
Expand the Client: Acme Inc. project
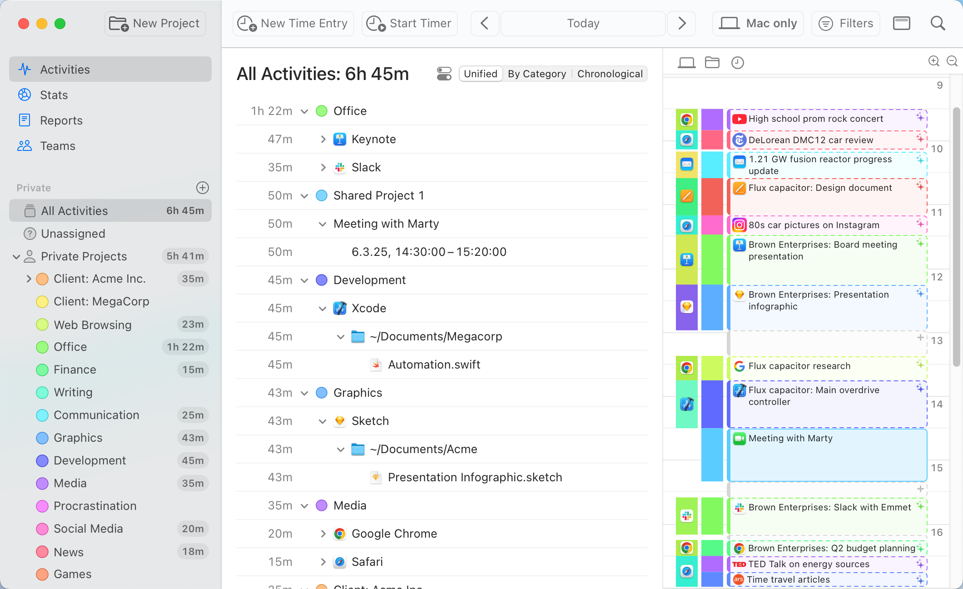[x=29, y=279]
